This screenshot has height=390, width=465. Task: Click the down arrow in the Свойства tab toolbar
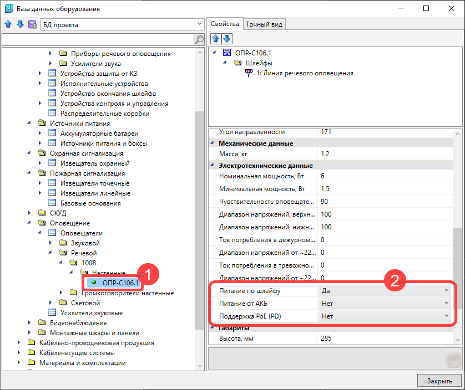226,39
